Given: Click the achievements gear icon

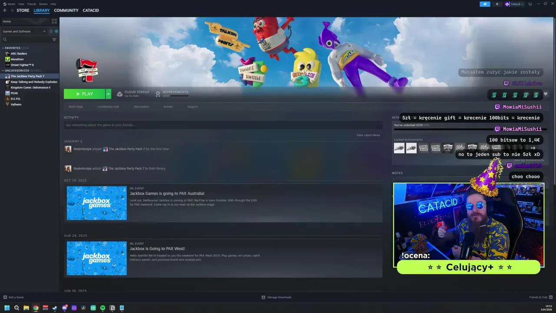Looking at the screenshot, I should click(x=158, y=94).
